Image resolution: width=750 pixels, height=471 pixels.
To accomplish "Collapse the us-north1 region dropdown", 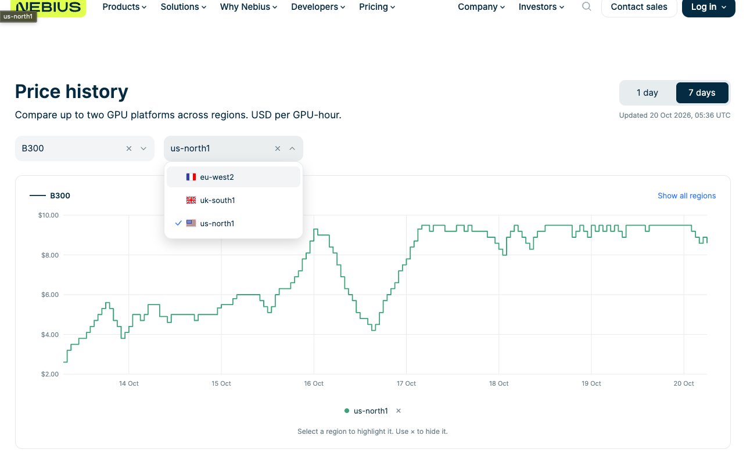I will 292,148.
